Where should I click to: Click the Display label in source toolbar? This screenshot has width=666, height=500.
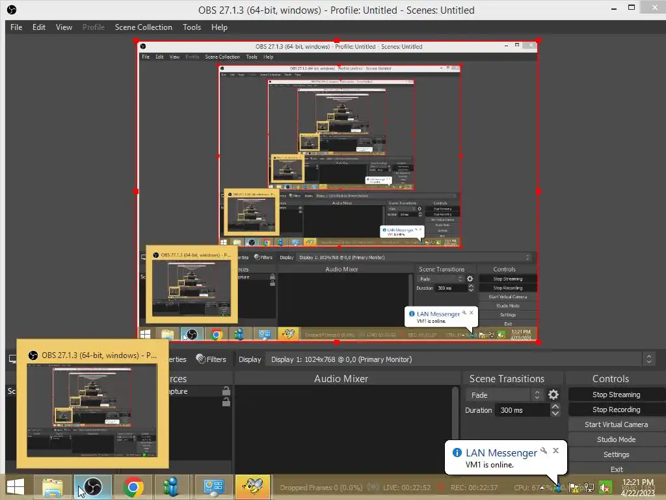250,359
